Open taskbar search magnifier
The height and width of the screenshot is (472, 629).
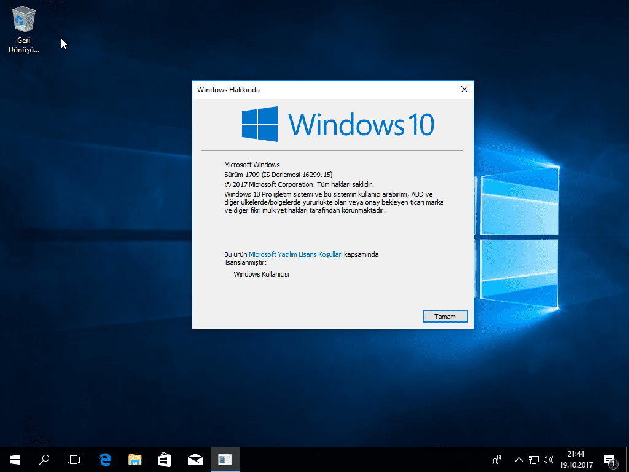(44, 460)
